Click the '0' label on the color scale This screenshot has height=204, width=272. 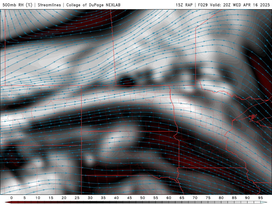(x=12, y=198)
